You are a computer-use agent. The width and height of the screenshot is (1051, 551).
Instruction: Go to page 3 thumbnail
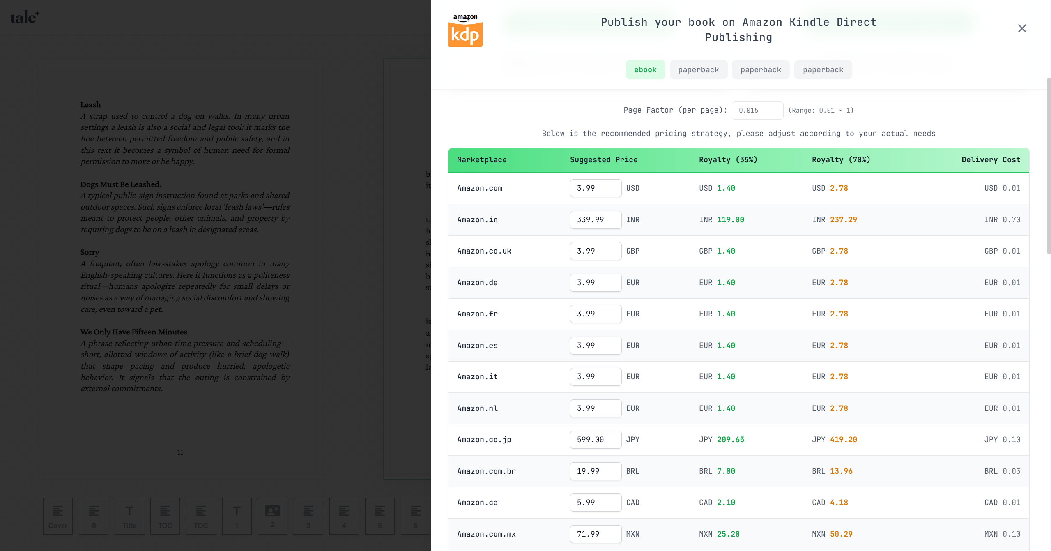point(308,516)
